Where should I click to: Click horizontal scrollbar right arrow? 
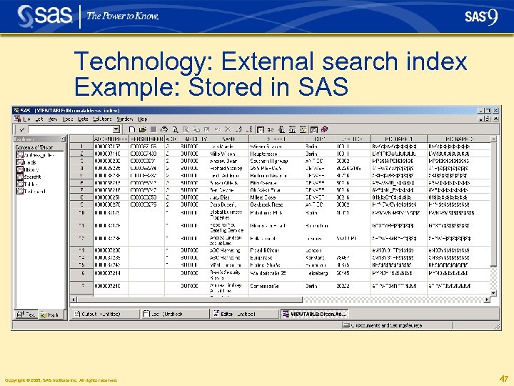[487, 300]
